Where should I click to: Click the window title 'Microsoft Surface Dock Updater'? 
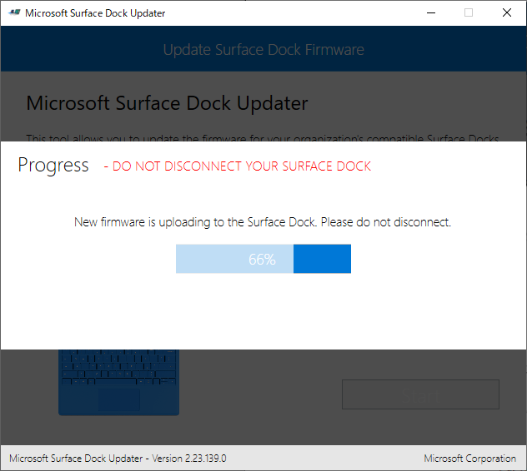coord(95,13)
